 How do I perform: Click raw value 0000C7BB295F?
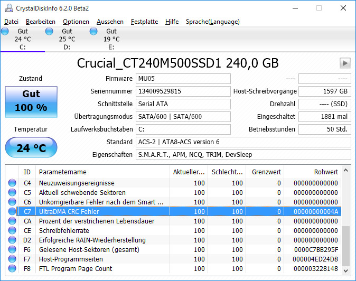316,250
